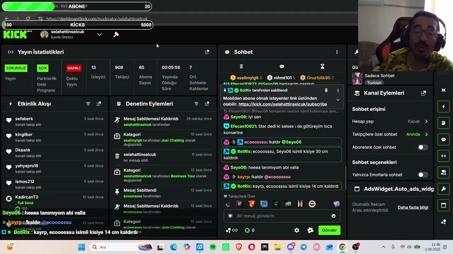This screenshot has width=453, height=254.
Task: Expand the selahattinselcuk channel dropdown
Action: [99, 35]
